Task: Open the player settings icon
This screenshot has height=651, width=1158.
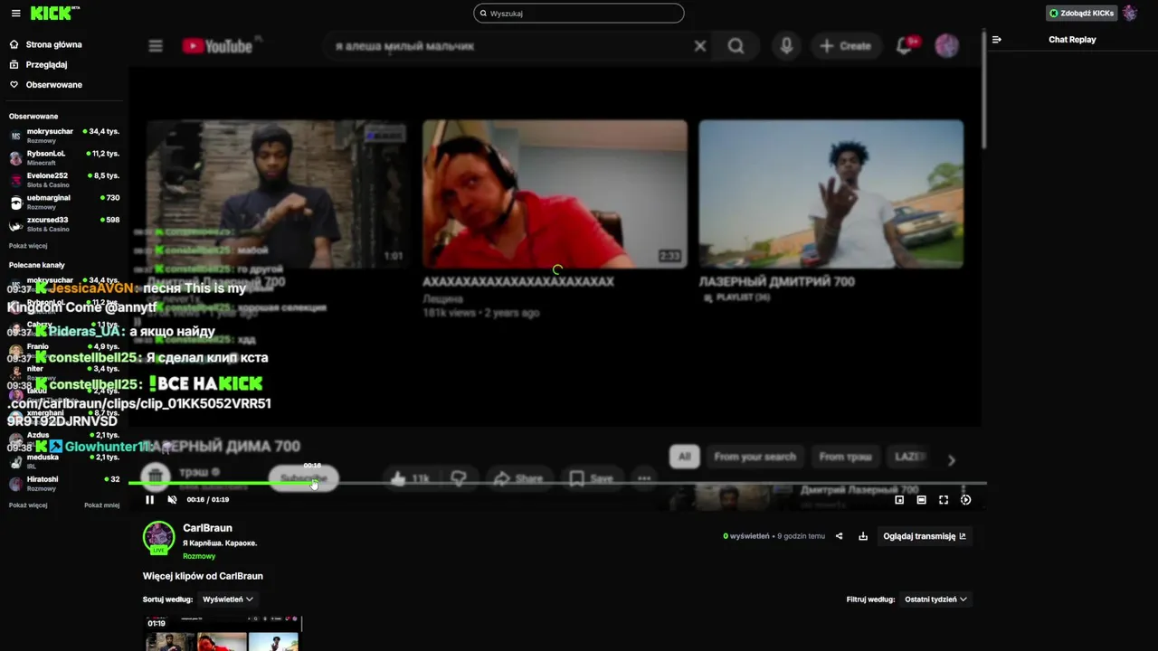Action: coord(965,500)
